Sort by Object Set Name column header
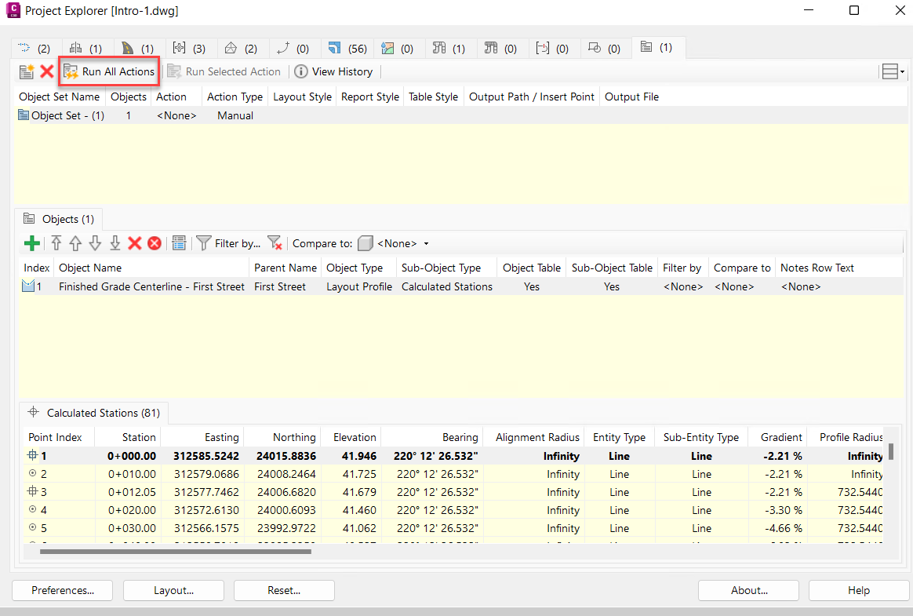 pyautogui.click(x=60, y=97)
